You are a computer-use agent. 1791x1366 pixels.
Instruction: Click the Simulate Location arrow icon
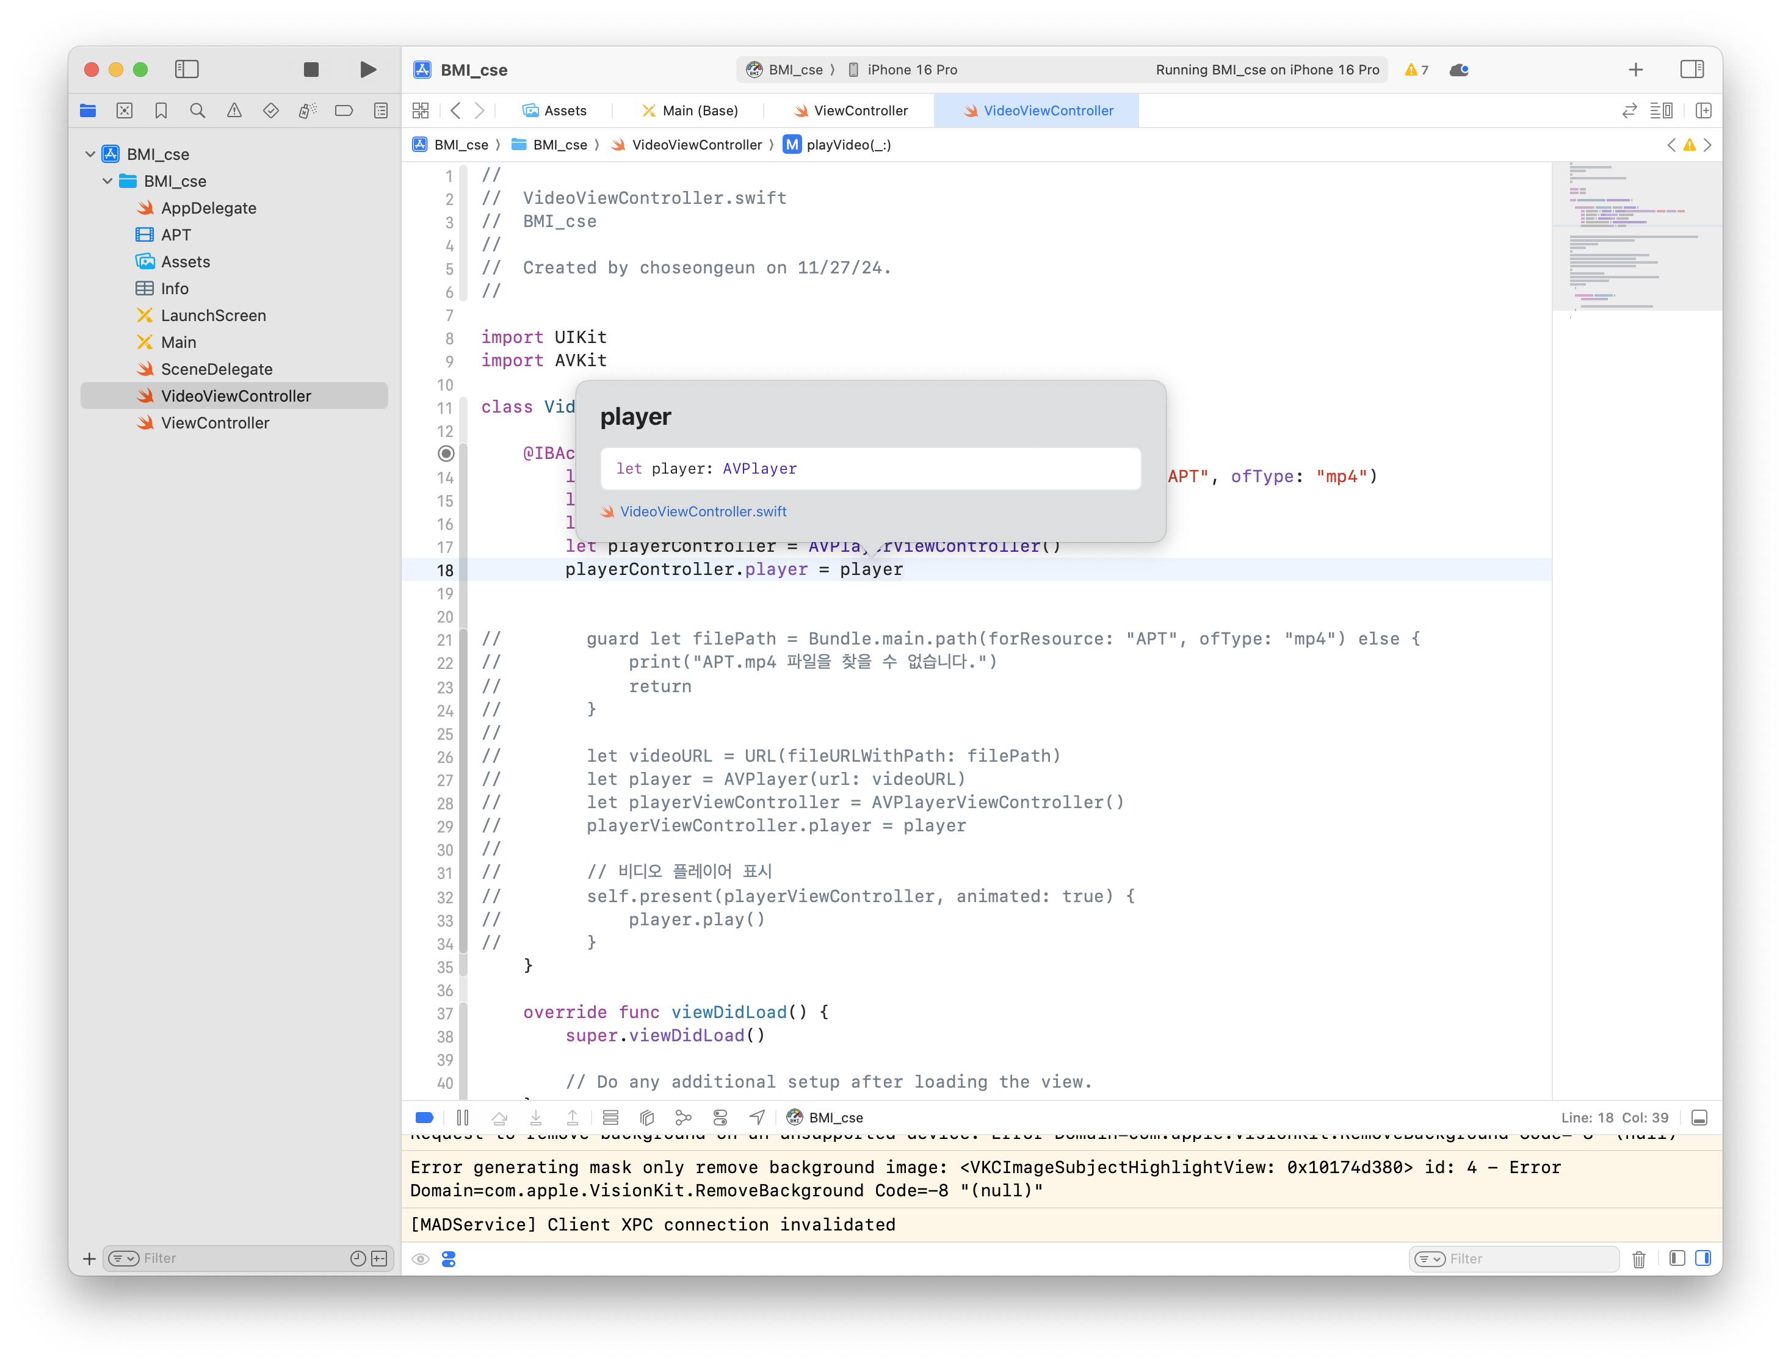[x=757, y=1117]
